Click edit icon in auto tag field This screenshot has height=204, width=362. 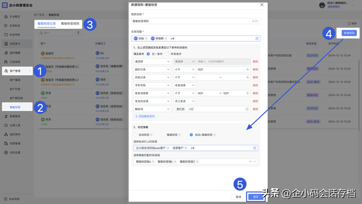pos(255,148)
